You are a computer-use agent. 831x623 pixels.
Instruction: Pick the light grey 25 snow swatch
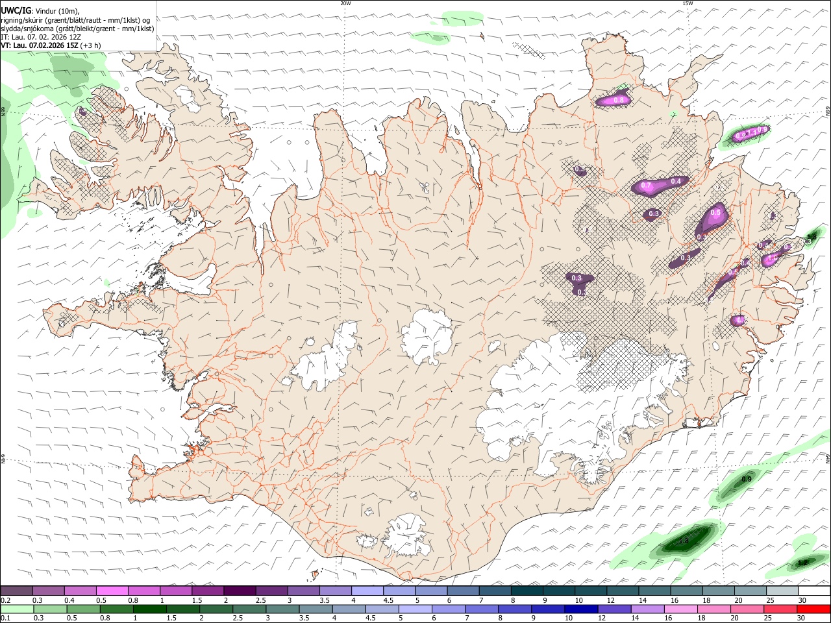coord(782,591)
